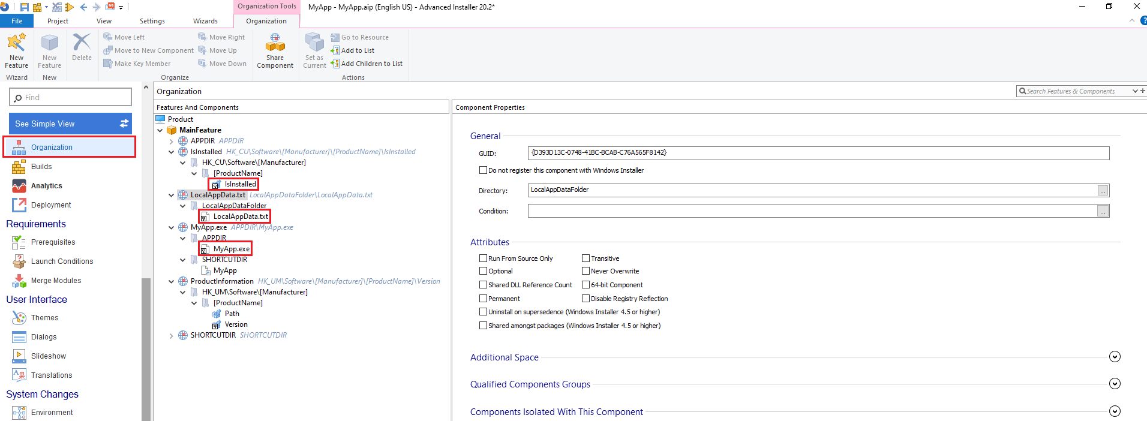Viewport: 1147px width, 421px height.
Task: Enable Never Overwrite checkbox
Action: point(585,271)
